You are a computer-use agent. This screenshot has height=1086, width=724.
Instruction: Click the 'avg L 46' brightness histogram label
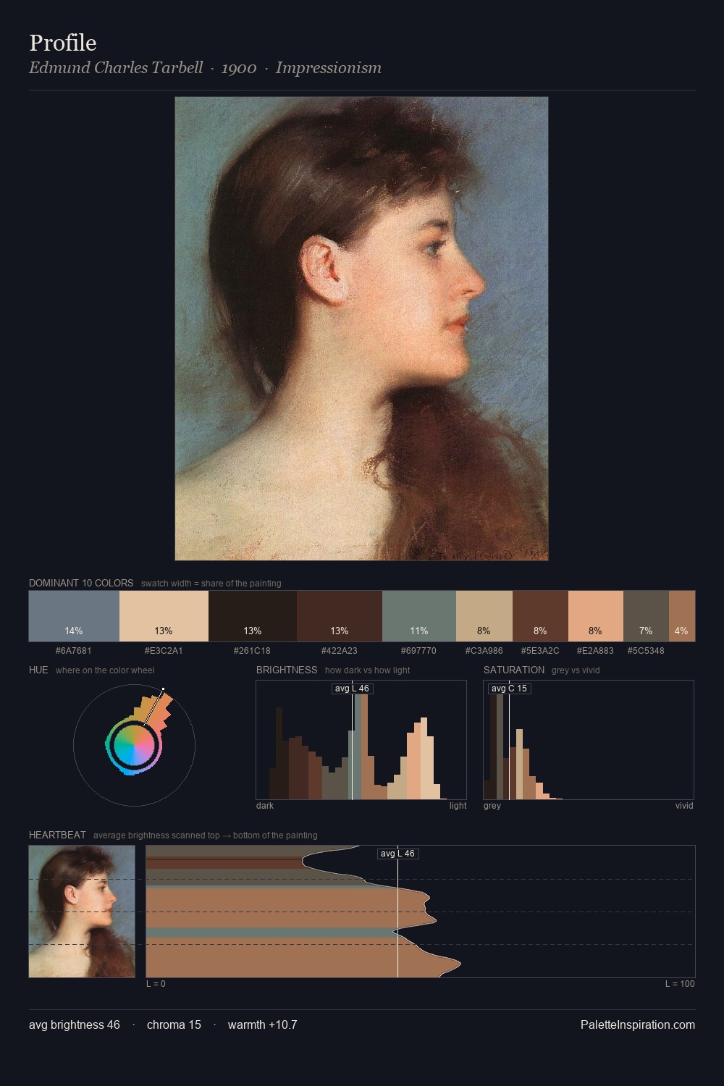(352, 689)
